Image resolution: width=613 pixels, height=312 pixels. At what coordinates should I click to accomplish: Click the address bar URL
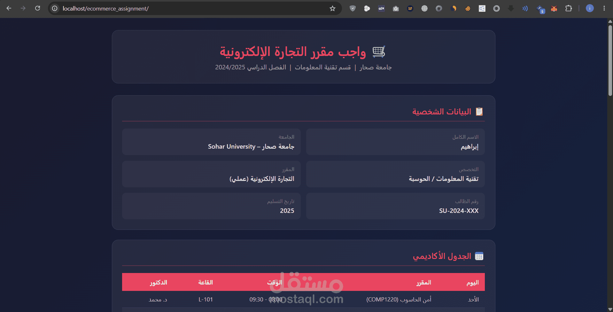105,9
